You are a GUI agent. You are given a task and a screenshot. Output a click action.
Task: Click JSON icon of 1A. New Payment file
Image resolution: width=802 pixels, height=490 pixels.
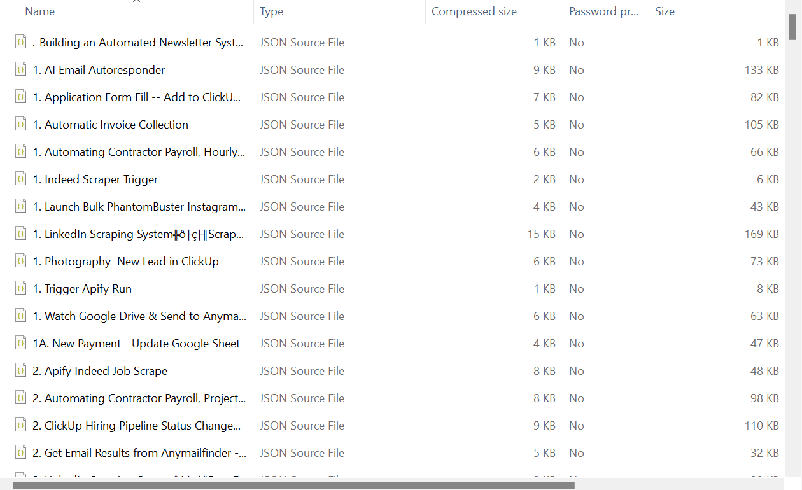(x=21, y=344)
